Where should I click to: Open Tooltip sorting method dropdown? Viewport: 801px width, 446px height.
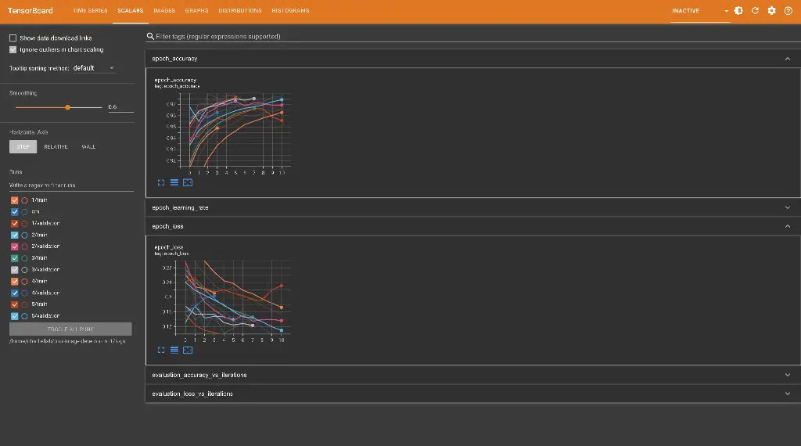94,68
